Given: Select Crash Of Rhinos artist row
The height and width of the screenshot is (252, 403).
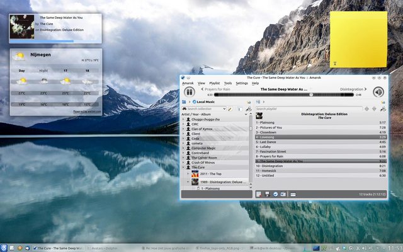Looking at the screenshot, I should (215, 163).
